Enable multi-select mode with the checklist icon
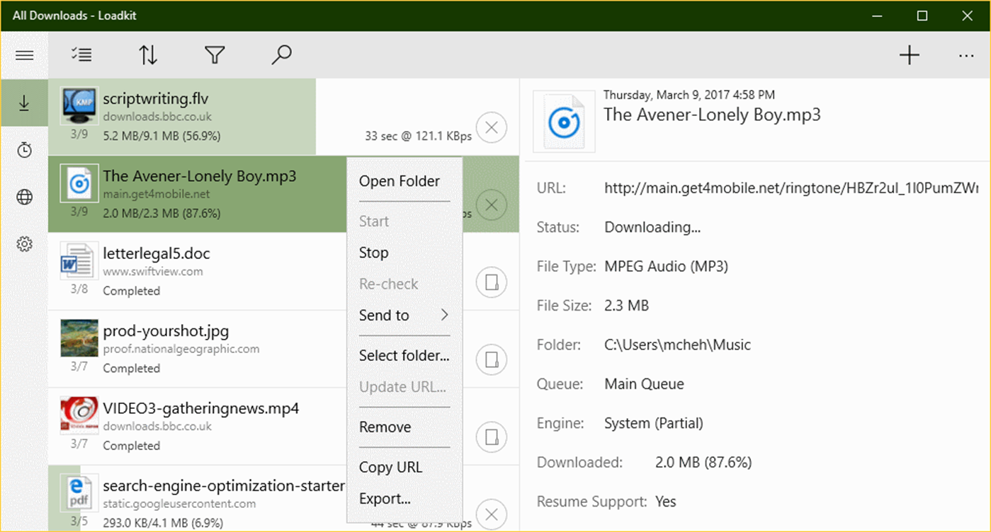Viewport: 991px width, 532px height. (81, 54)
